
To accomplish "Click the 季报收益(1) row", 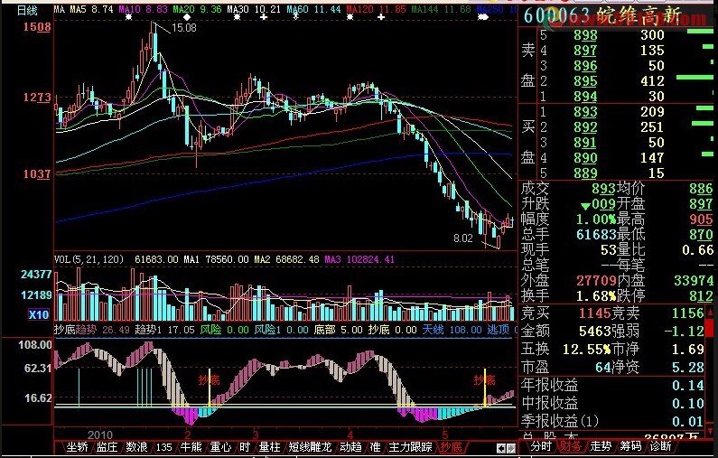I will pos(612,421).
